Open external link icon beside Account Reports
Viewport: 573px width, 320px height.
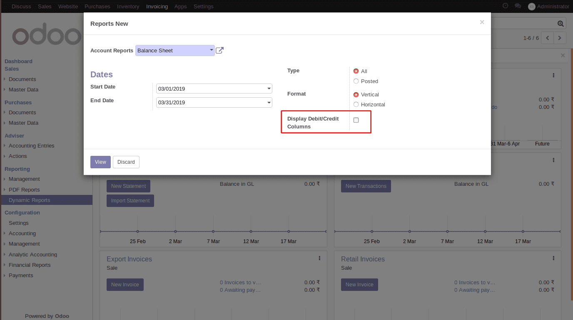pyautogui.click(x=219, y=51)
